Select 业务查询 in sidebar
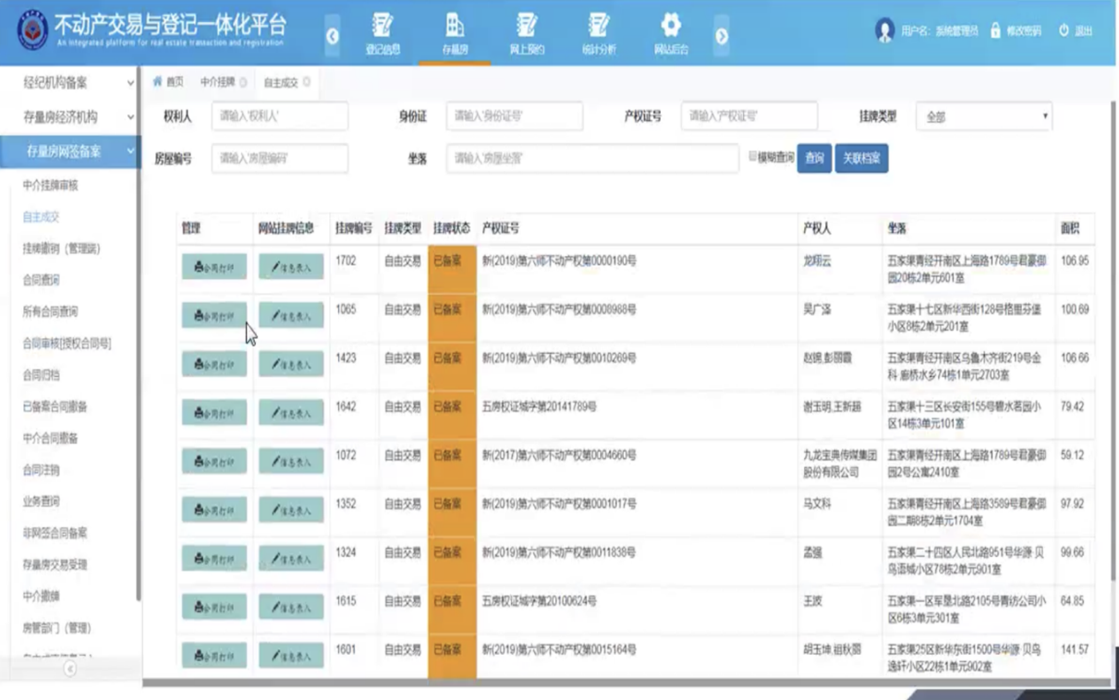The height and width of the screenshot is (700, 1119). (x=41, y=501)
